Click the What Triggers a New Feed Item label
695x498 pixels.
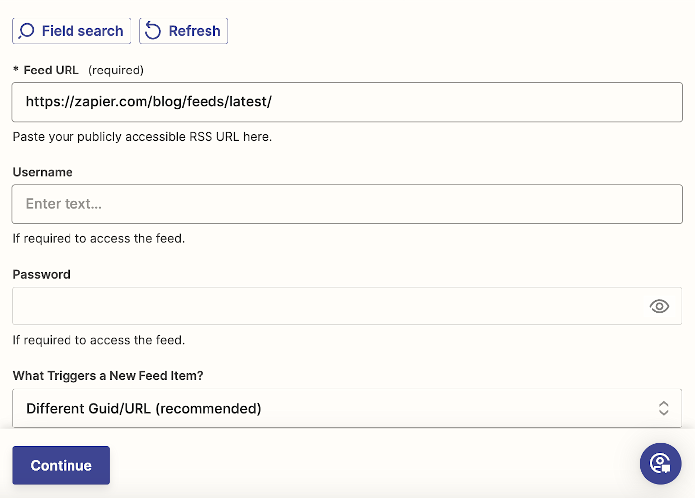coord(108,376)
